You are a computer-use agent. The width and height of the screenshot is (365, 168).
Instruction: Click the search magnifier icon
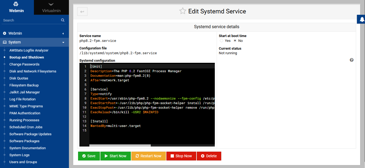(x=63, y=20)
